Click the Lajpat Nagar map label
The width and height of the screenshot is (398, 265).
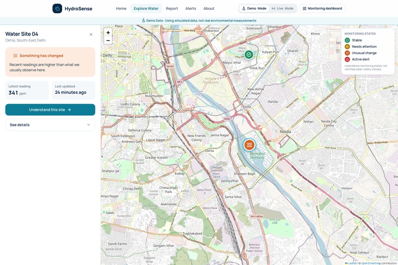[156, 140]
